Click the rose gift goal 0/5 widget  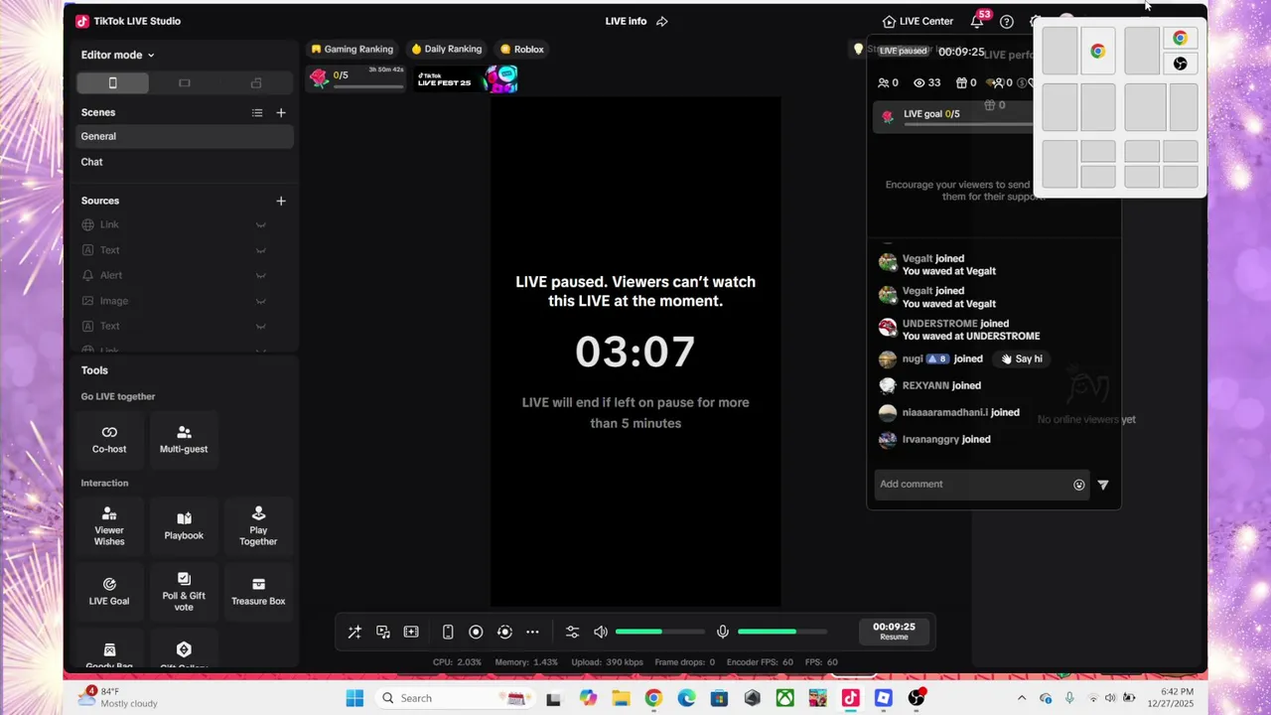click(355, 77)
